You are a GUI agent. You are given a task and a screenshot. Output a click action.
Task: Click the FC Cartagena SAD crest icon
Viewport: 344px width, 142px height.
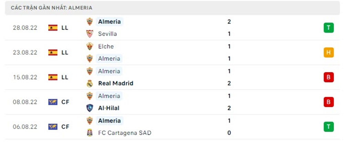(89, 133)
